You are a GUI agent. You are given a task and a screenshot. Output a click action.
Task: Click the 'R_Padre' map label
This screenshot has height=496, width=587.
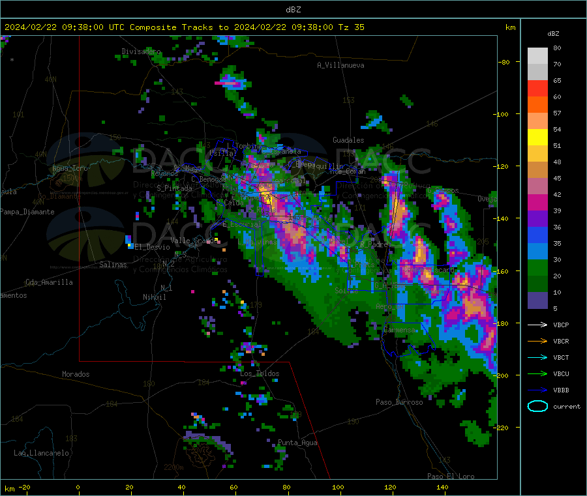click(374, 244)
